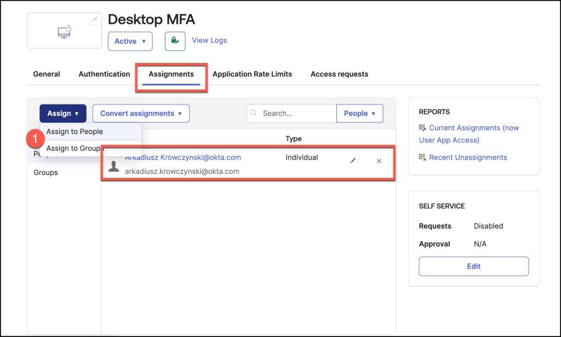This screenshot has height=337, width=561.
Task: Open the Access requests tab
Action: click(339, 74)
